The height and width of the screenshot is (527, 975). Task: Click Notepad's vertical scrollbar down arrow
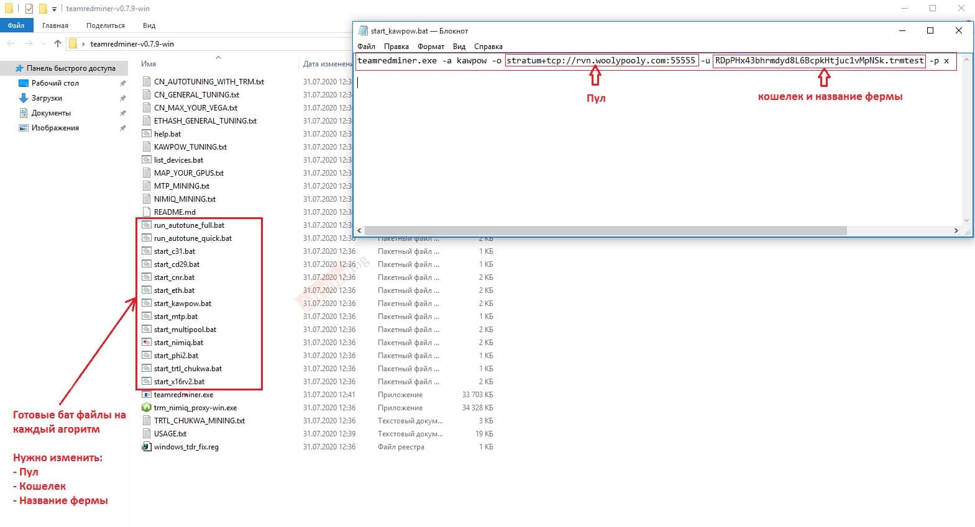coord(966,220)
